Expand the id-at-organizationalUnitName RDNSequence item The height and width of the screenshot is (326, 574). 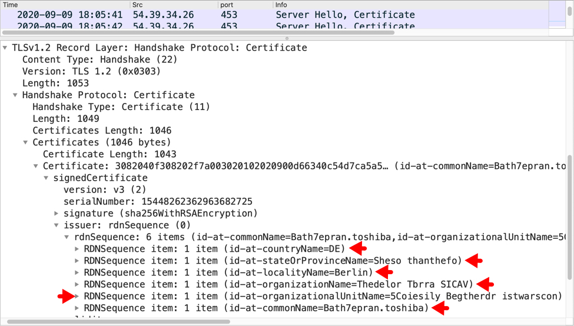pyautogui.click(x=77, y=296)
